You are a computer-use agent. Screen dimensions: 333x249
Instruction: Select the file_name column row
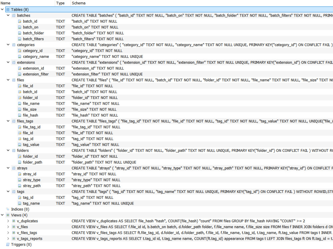click(166, 104)
